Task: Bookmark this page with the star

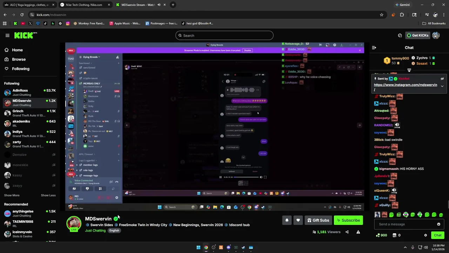Action: click(x=381, y=15)
